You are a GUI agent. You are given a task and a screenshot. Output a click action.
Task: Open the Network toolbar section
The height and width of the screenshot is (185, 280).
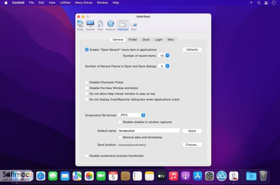point(110,25)
